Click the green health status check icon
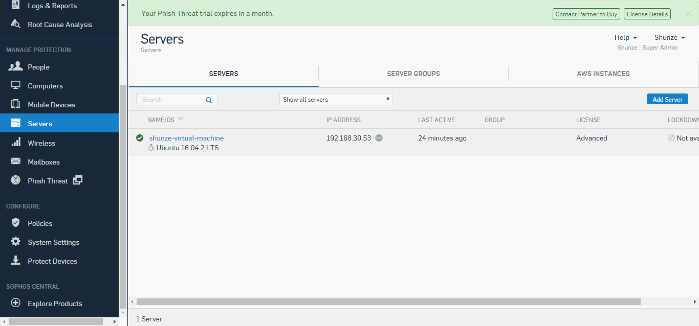Screen dimensions: 699x326 point(140,138)
